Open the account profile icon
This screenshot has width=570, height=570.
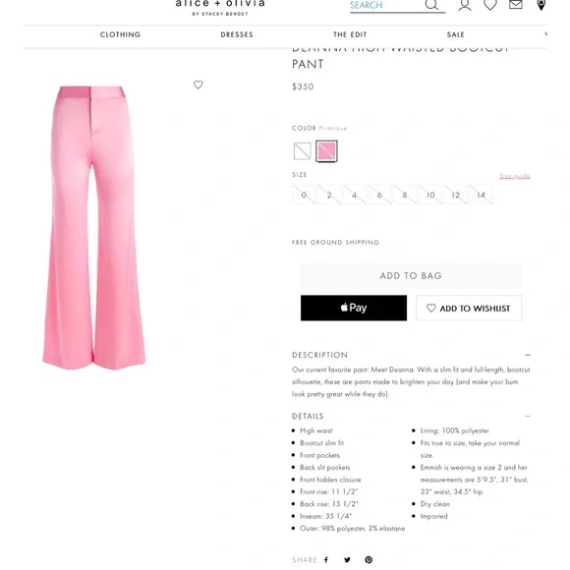point(465,5)
